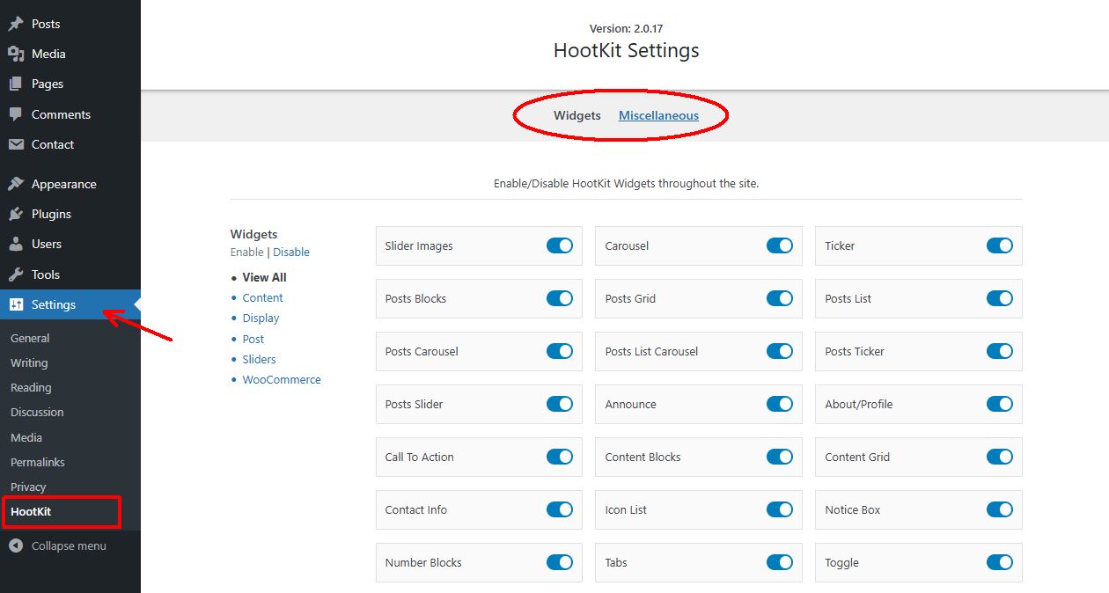Toggle the Posts Ticker switch
Screen dimensions: 1109x593
tap(1000, 351)
